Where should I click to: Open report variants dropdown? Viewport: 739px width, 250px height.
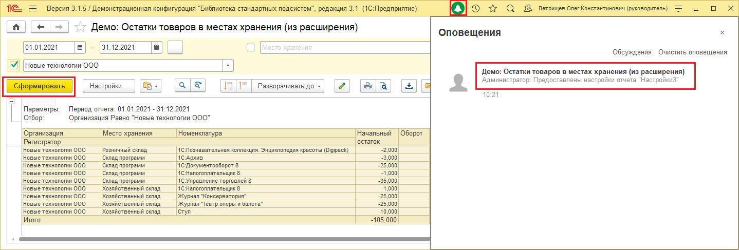coord(151,86)
